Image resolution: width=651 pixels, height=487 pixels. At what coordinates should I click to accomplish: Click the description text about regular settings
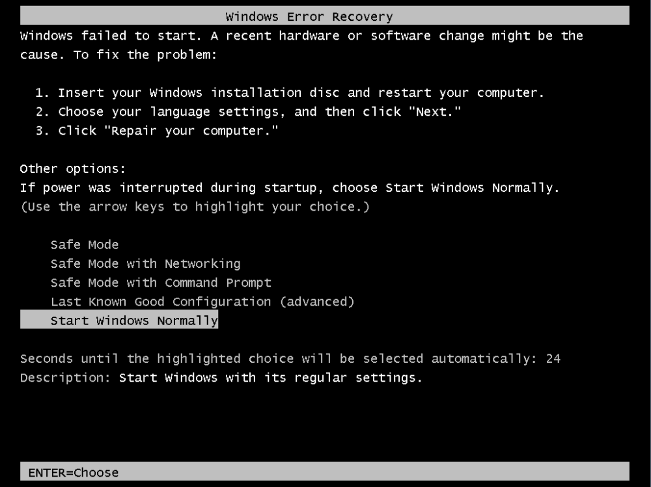click(x=270, y=378)
